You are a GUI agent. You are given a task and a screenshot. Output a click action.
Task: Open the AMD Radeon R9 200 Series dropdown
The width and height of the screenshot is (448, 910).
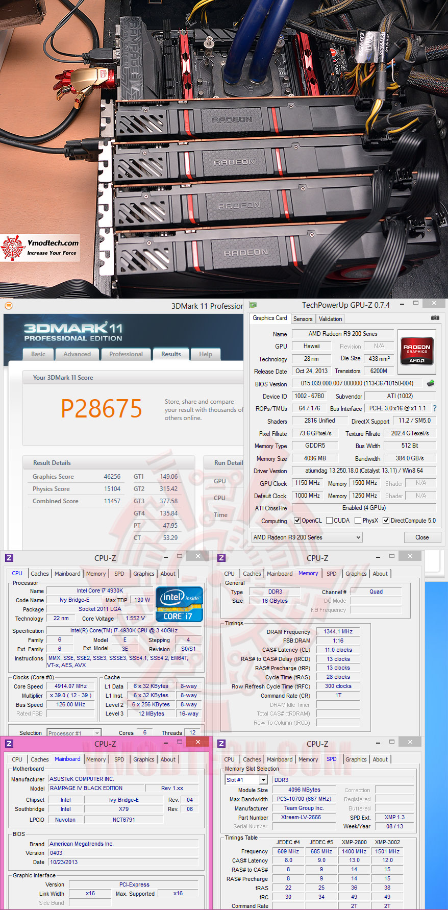click(x=307, y=537)
